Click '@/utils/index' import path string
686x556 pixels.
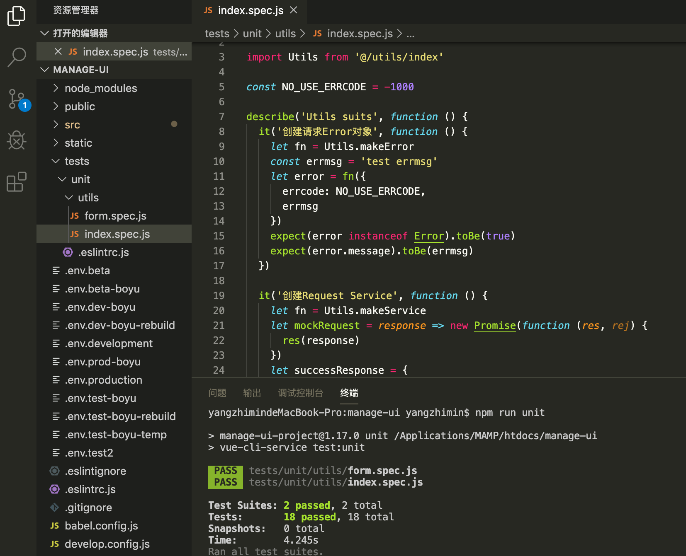[x=399, y=57]
